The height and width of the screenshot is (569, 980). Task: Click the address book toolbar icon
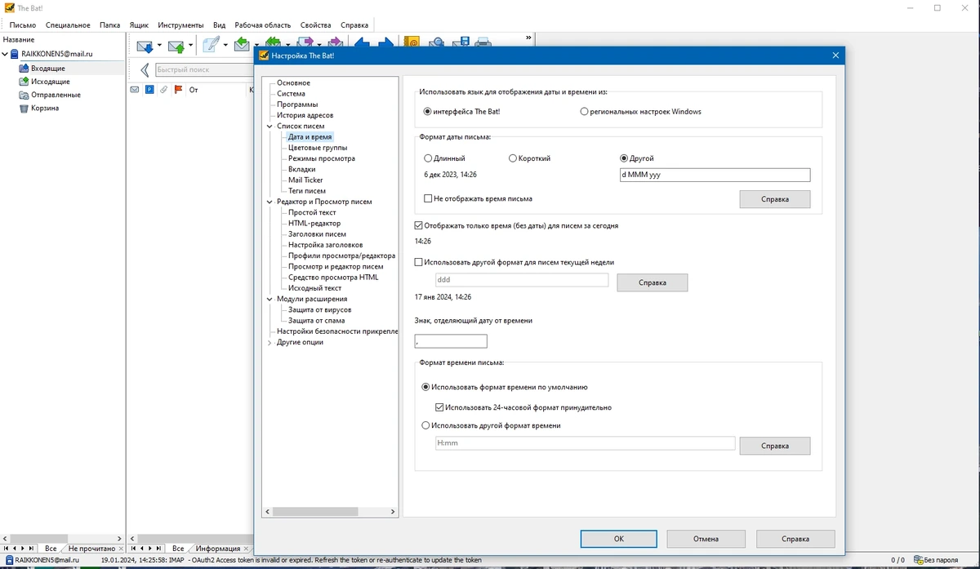(x=412, y=43)
